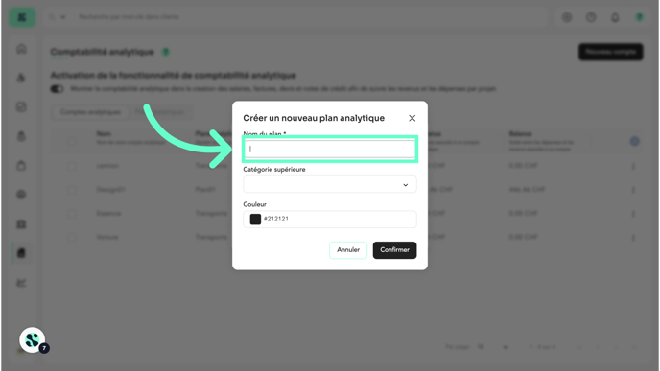Toggle the analytic accounting activation switch
This screenshot has width=660, height=371.
(57, 89)
